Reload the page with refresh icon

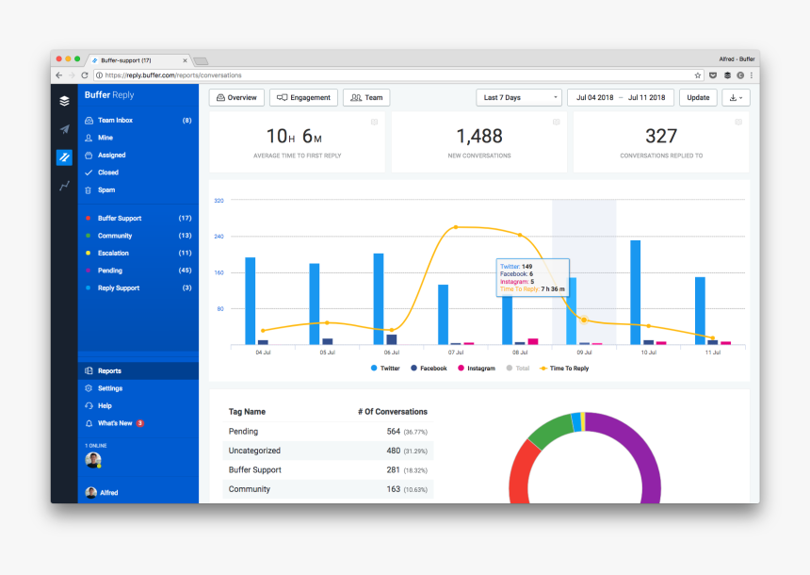(84, 75)
